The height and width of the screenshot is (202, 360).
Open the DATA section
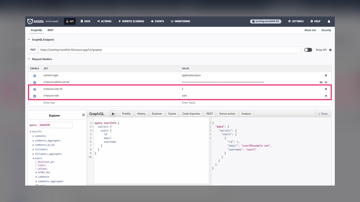pyautogui.click(x=85, y=21)
